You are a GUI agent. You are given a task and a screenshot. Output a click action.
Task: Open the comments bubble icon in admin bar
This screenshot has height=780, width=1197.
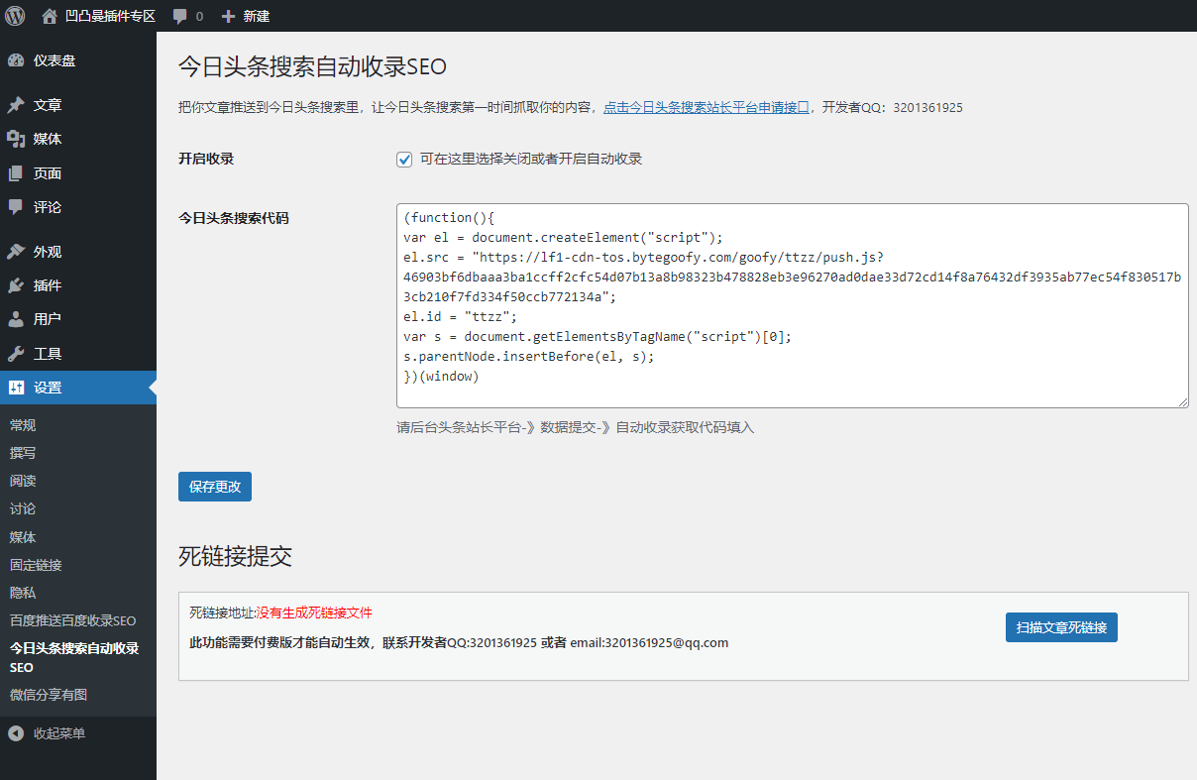coord(179,17)
